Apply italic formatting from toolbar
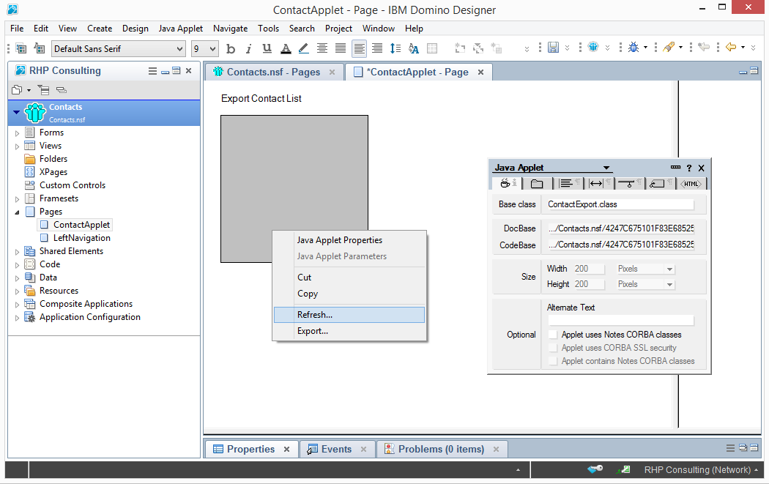Screen dimensions: 769x484 (249, 49)
